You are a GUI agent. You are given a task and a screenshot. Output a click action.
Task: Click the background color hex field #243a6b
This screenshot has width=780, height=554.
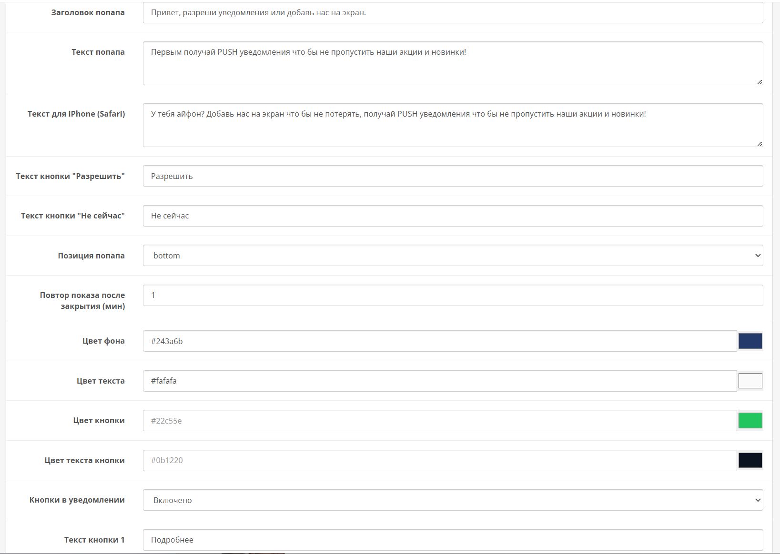pyautogui.click(x=439, y=341)
